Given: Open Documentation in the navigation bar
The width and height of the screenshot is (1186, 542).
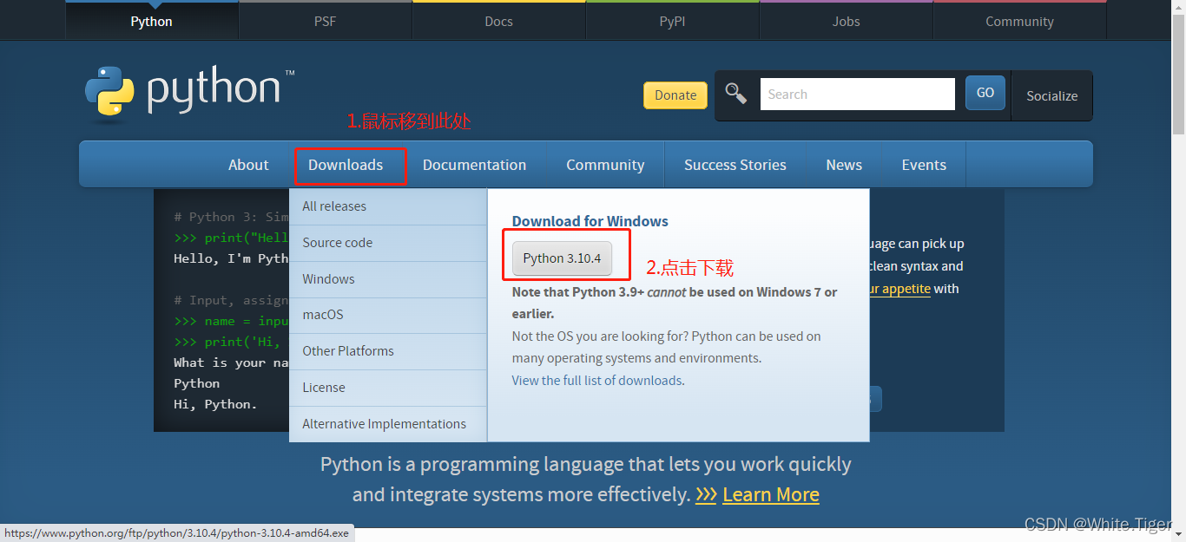Looking at the screenshot, I should point(474,165).
